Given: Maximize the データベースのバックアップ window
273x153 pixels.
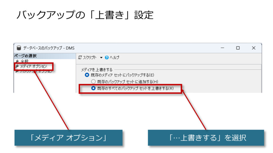Looking at the screenshot, I should pyautogui.click(x=238, y=48).
